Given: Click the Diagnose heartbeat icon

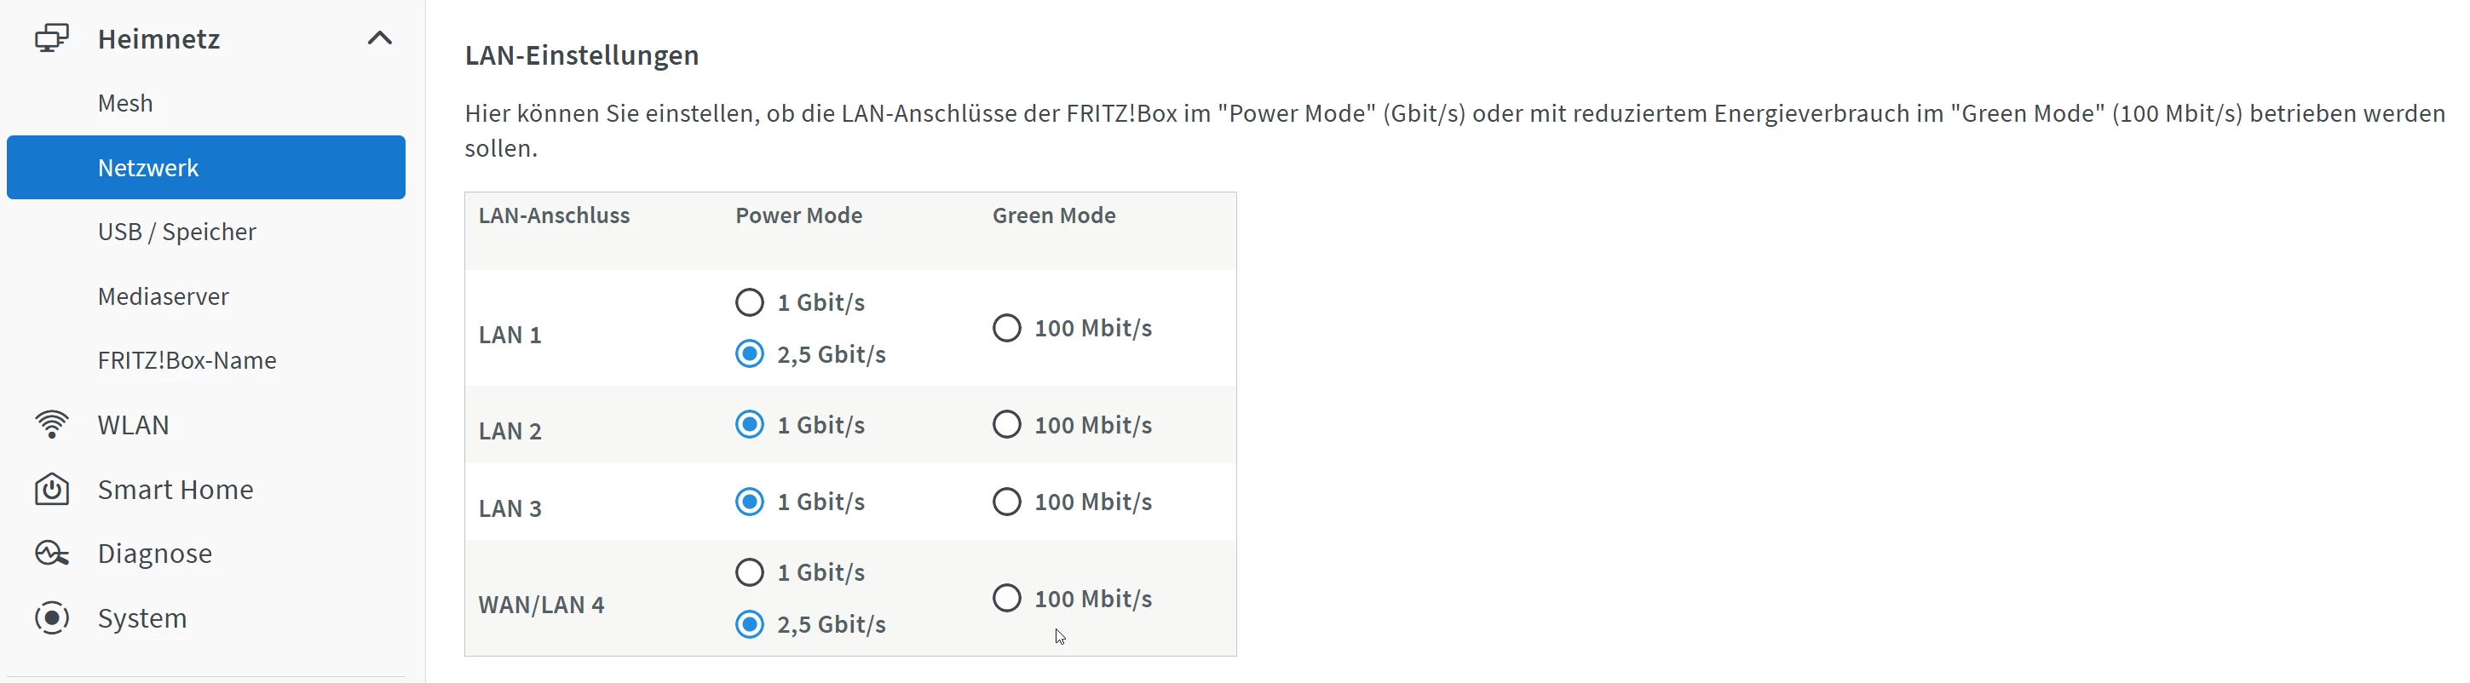Looking at the screenshot, I should (x=52, y=554).
